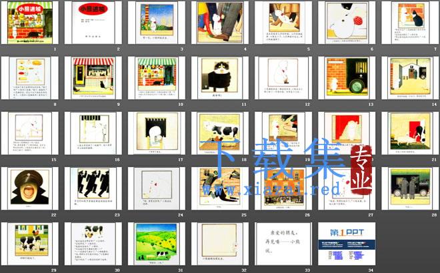This screenshot has width=440, height=273.
Task: Select slide 22 with shouting guard face
Action: point(30,188)
